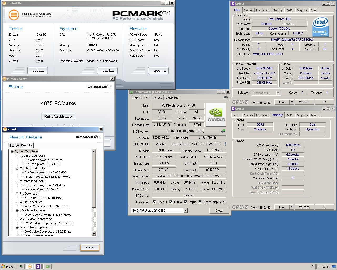
Task: Click the Options... button in PCMark04
Action: (x=158, y=71)
